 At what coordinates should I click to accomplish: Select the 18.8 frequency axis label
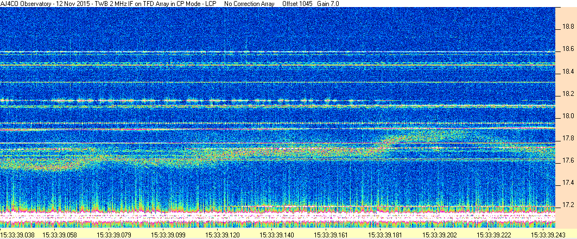(x=567, y=27)
